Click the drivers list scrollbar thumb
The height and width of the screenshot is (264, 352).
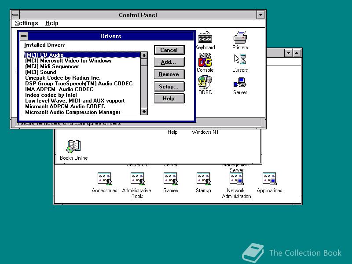coord(144,62)
